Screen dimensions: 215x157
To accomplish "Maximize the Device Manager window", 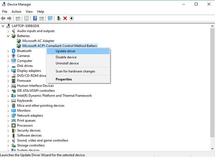I will pyautogui.click(x=196, y=4).
